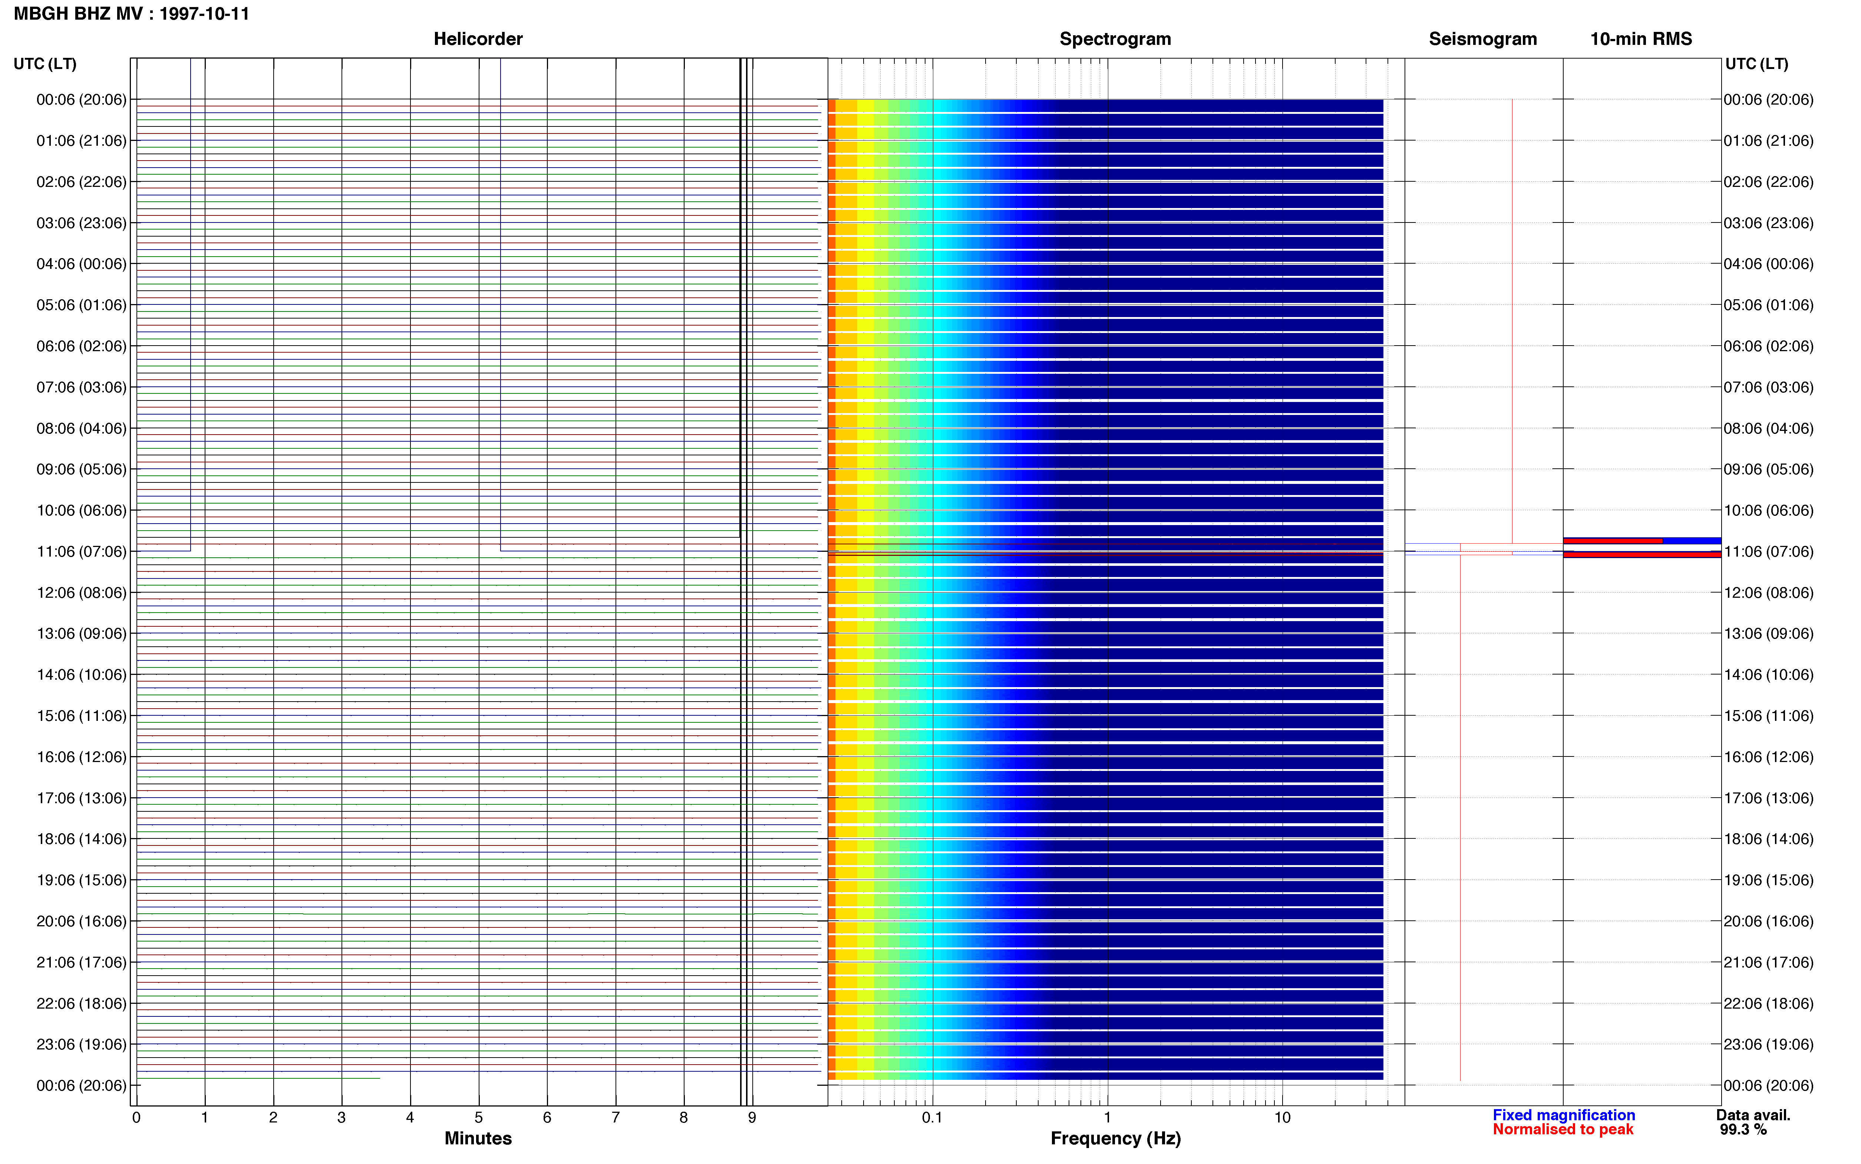1861x1164 pixels.
Task: Click the red 'Normalised to peak' legend text
Action: (1563, 1130)
